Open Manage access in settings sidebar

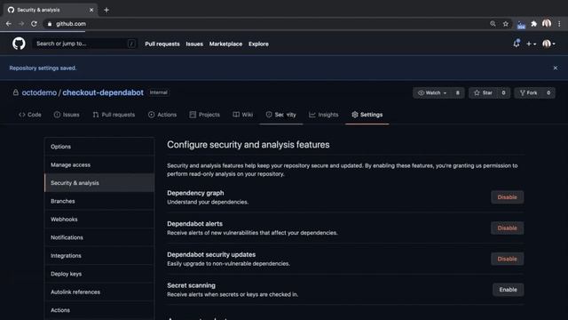pos(99,164)
